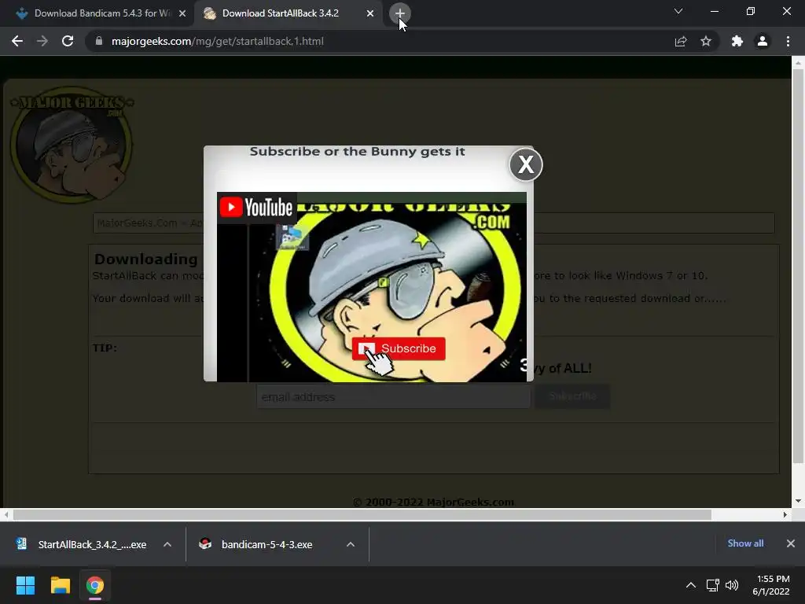The width and height of the screenshot is (805, 604).
Task: Bookmark this page with star icon
Action: [706, 41]
